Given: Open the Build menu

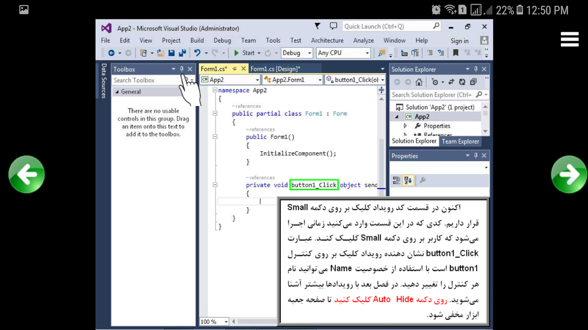Looking at the screenshot, I should (x=197, y=40).
